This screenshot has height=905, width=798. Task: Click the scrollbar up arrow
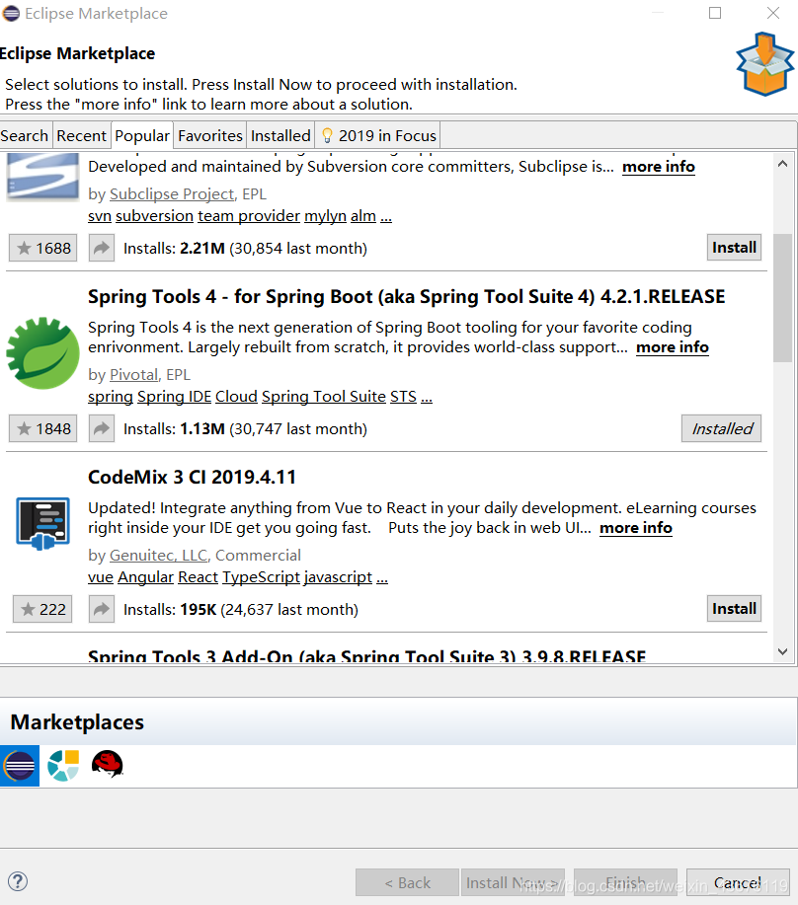[782, 164]
